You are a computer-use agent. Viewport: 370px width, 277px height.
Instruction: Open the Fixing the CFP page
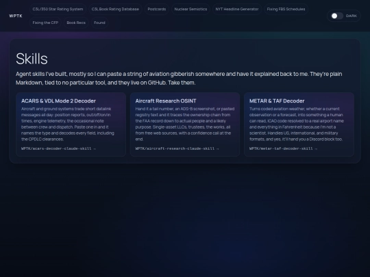45,23
